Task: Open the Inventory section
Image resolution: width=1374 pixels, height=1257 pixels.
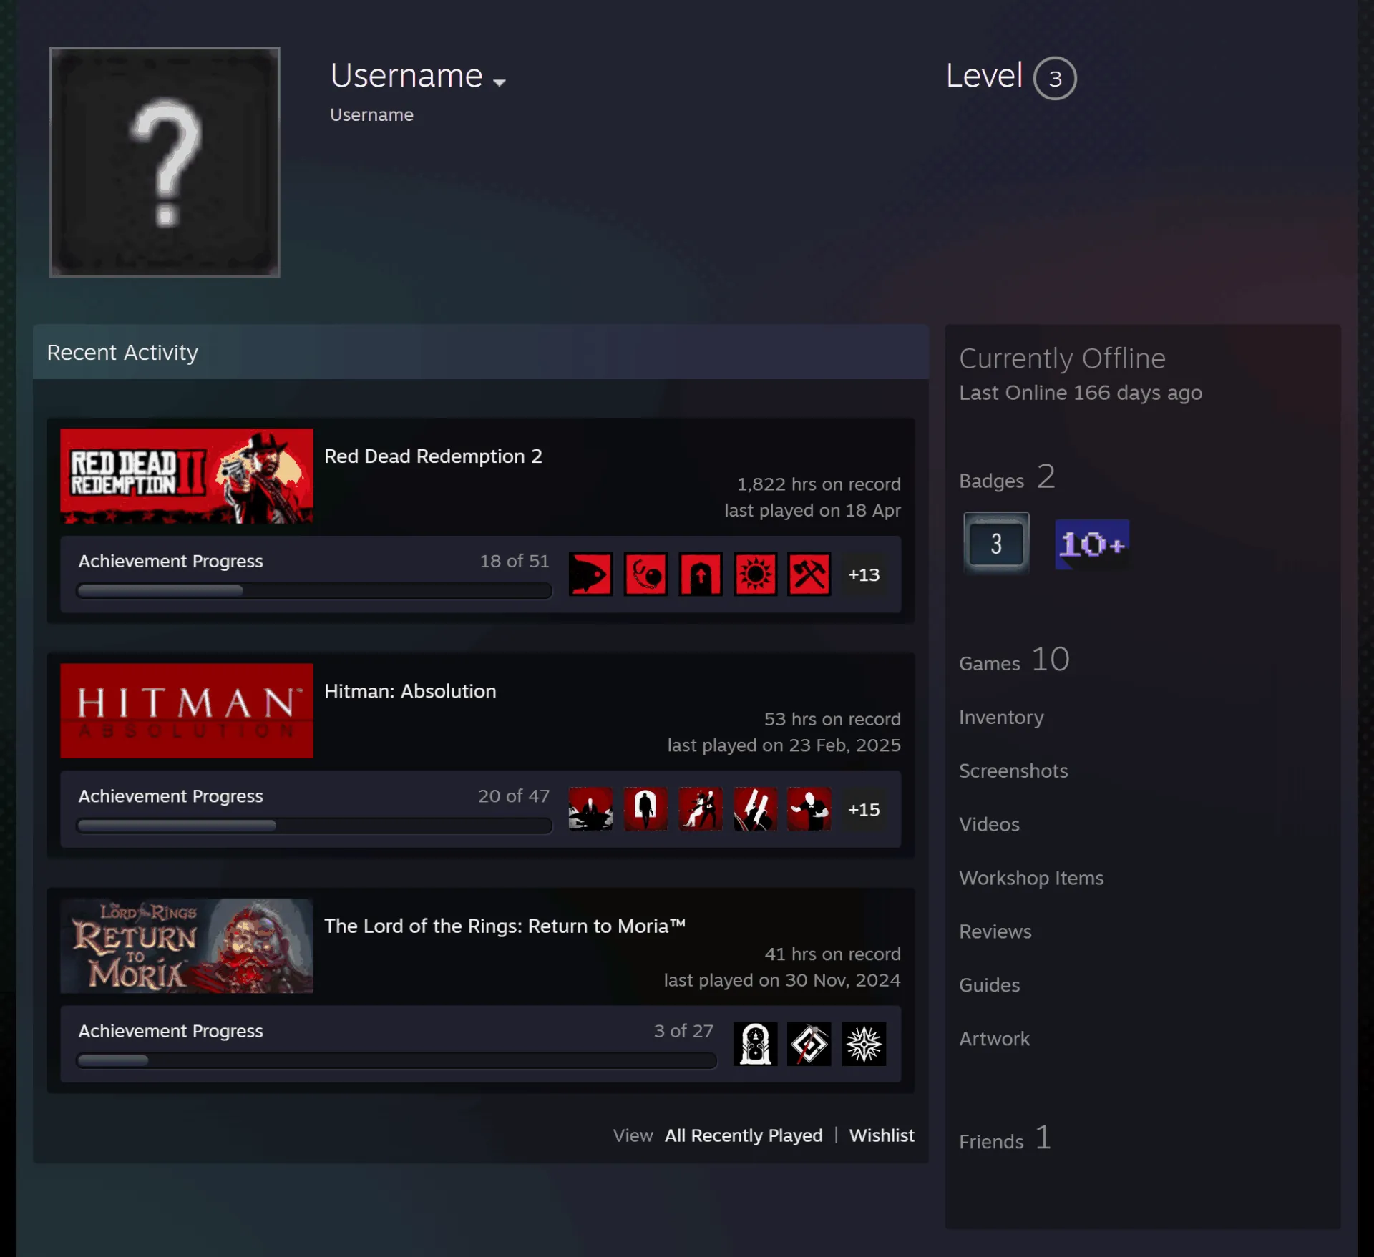Action: pyautogui.click(x=1001, y=717)
